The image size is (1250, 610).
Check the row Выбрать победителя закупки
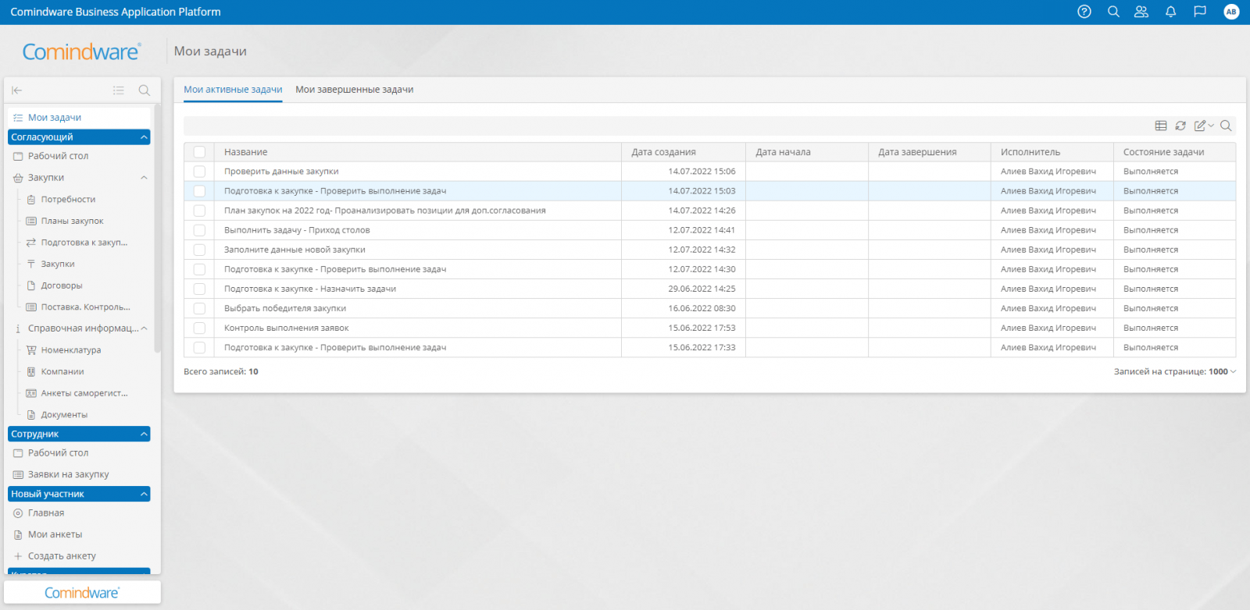pyautogui.click(x=199, y=308)
